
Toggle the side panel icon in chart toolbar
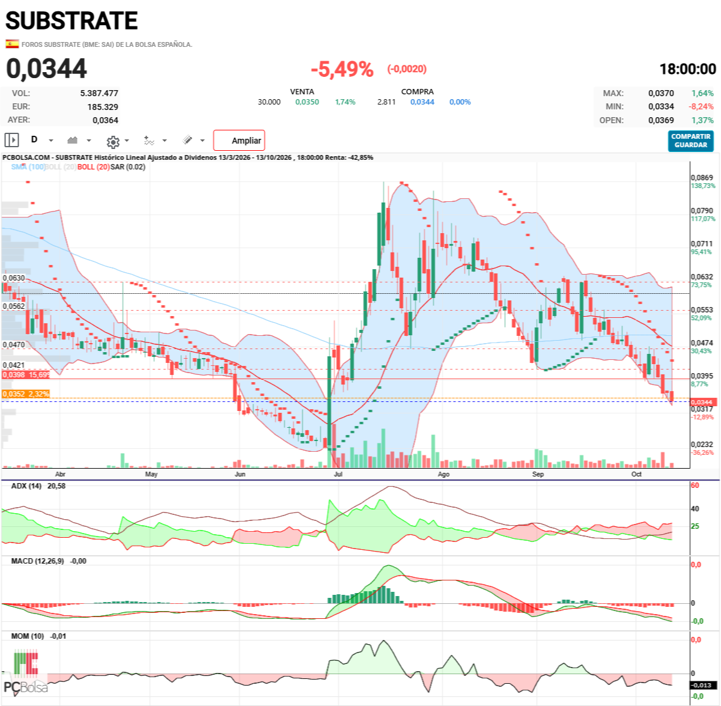tap(11, 140)
